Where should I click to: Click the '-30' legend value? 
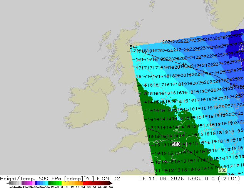click(35, 187)
